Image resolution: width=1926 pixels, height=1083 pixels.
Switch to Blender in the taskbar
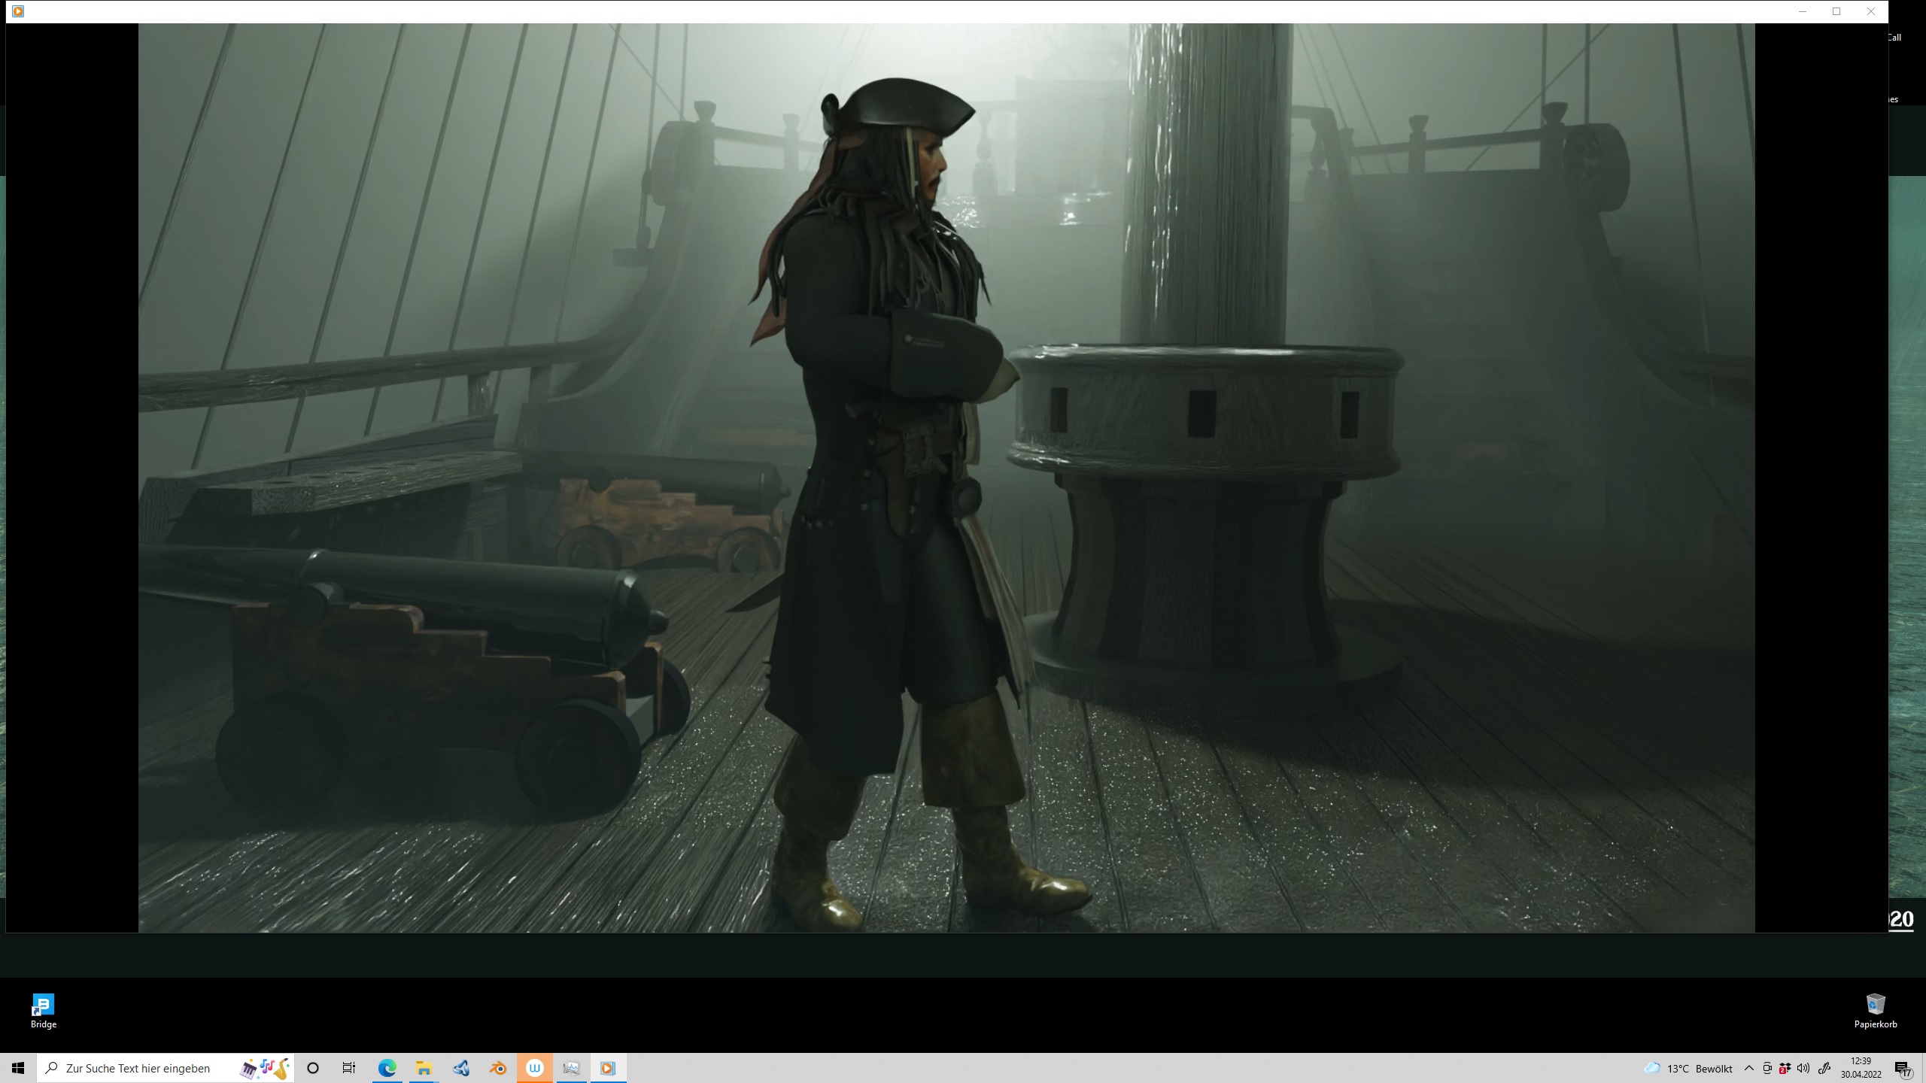point(497,1068)
